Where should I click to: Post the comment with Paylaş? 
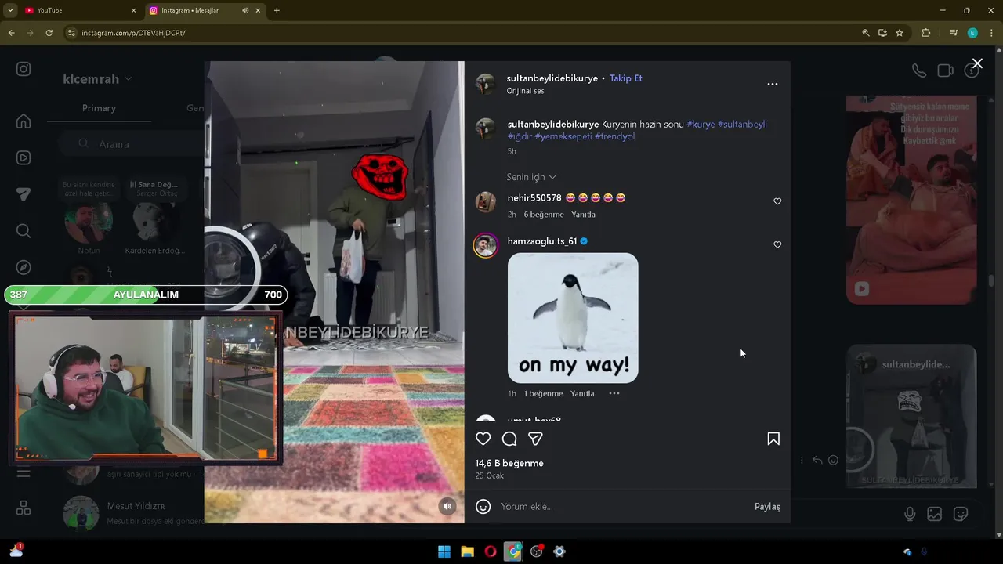[x=767, y=507]
